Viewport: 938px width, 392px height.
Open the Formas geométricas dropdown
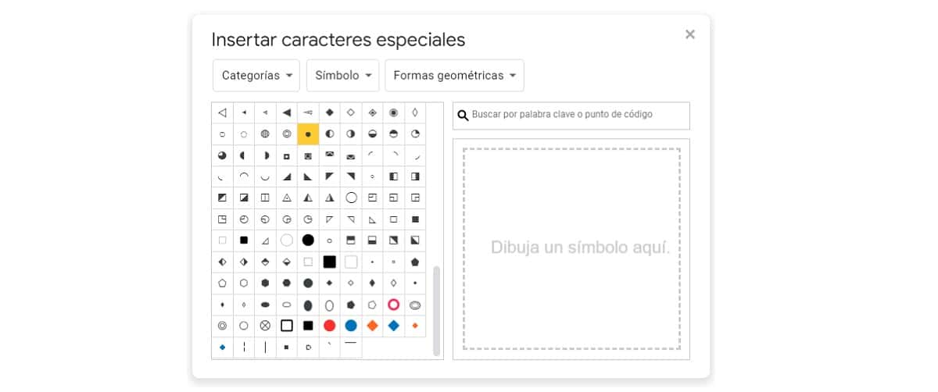click(x=454, y=76)
